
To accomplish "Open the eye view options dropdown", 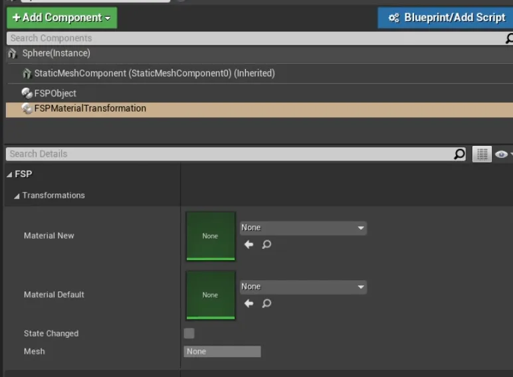I will tap(502, 154).
